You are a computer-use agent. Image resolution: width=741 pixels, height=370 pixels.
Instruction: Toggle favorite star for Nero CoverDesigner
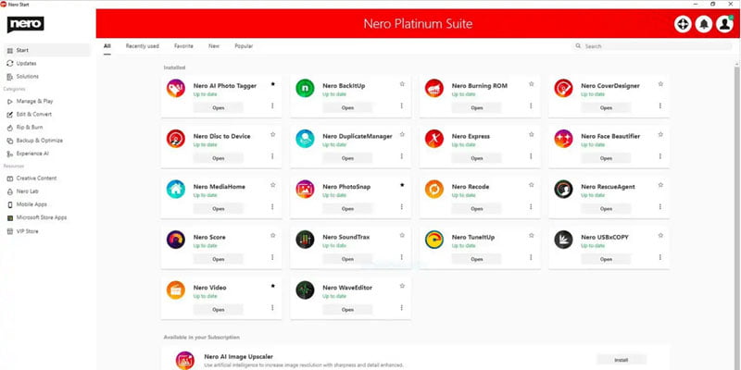click(660, 84)
